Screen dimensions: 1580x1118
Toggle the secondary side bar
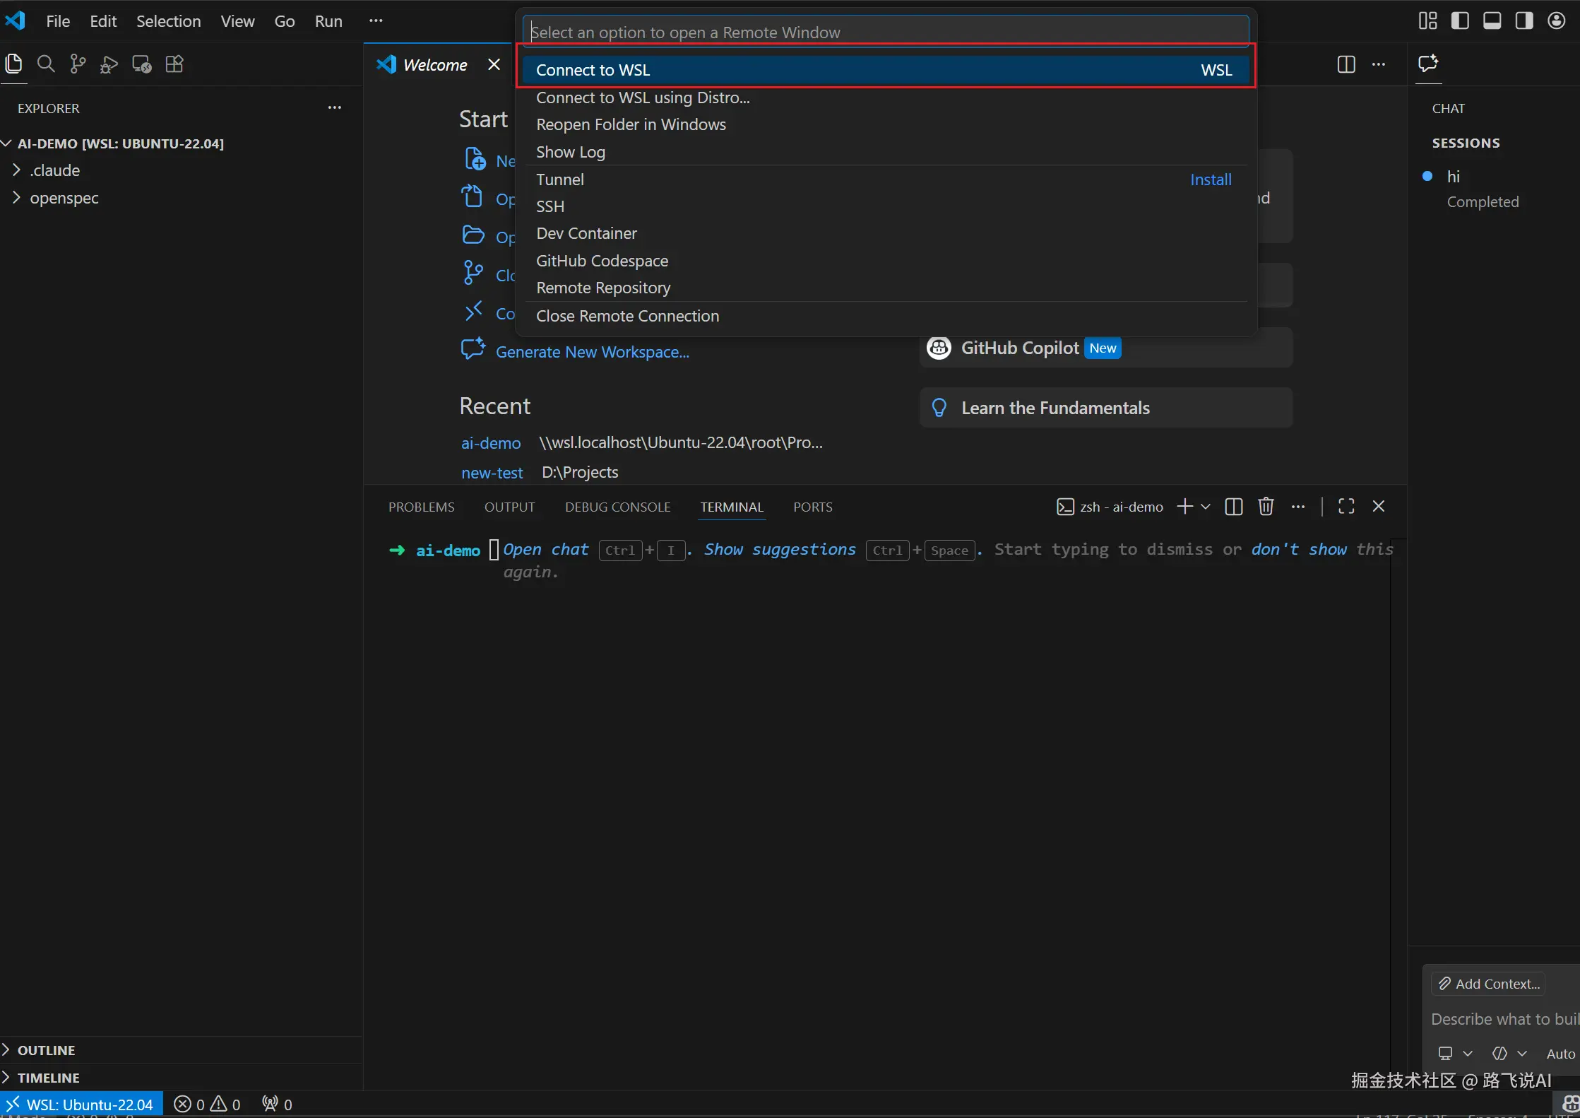coord(1523,20)
